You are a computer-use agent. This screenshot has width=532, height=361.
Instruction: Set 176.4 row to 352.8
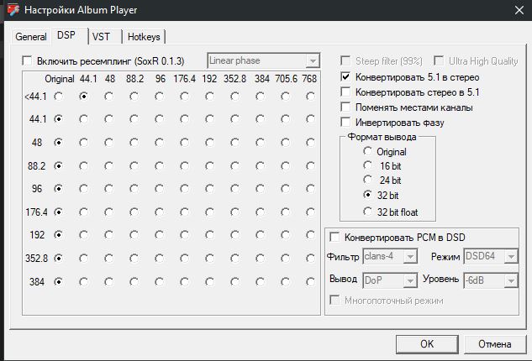234,212
